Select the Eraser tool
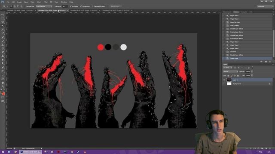Viewport: 275px width, 154px height. point(3,52)
